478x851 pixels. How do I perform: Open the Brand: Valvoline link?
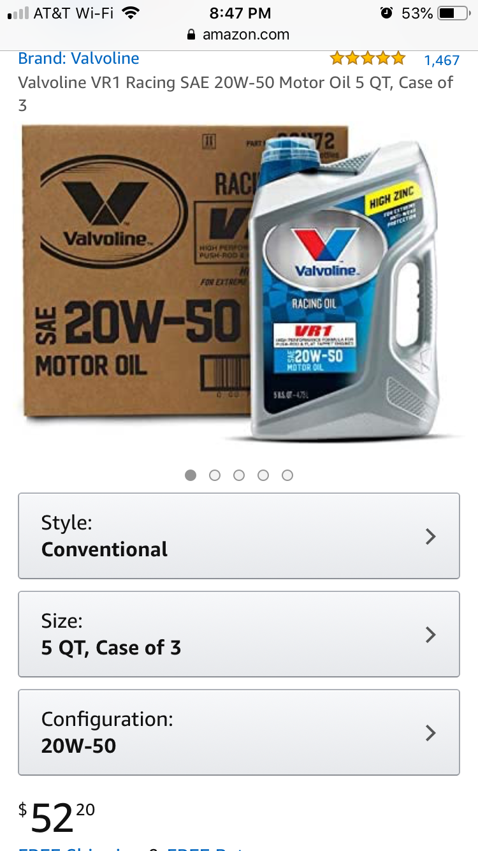tap(78, 59)
